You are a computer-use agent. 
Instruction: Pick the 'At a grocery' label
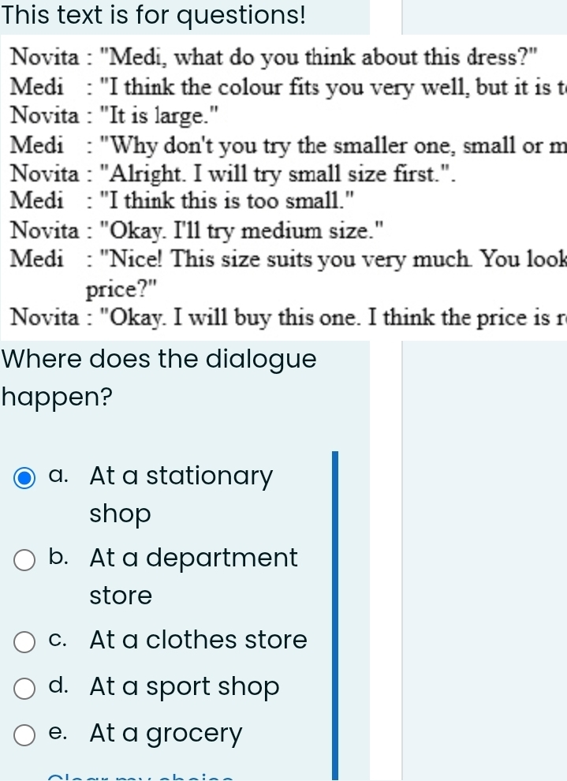(166, 734)
